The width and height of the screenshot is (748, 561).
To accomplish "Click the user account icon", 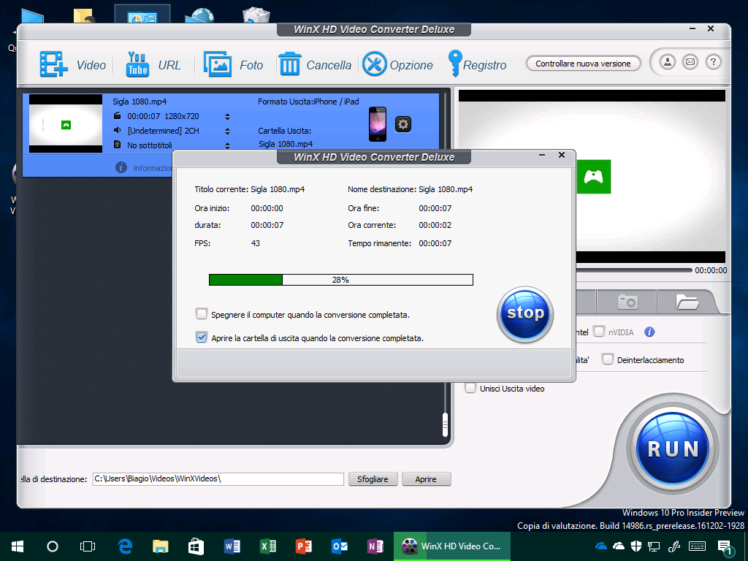I will (668, 62).
